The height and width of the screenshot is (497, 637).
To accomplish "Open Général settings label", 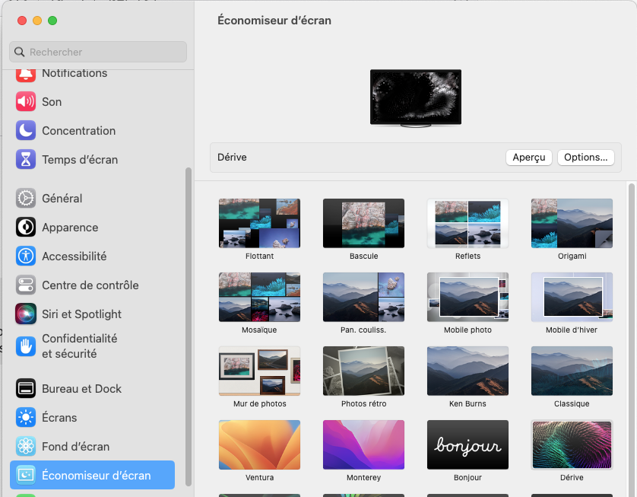I will 62,199.
